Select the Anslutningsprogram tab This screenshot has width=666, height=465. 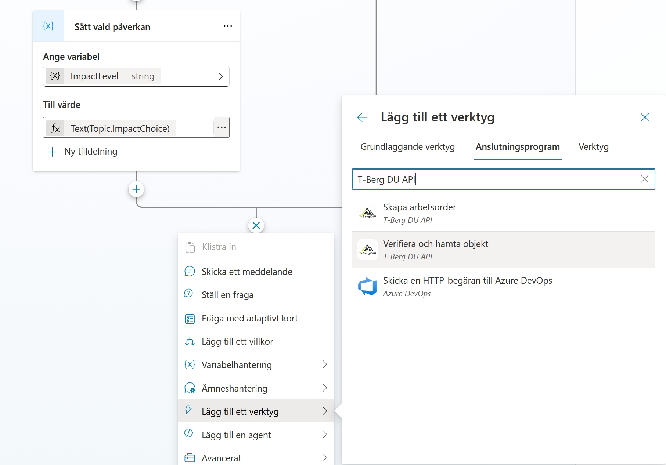click(x=518, y=147)
